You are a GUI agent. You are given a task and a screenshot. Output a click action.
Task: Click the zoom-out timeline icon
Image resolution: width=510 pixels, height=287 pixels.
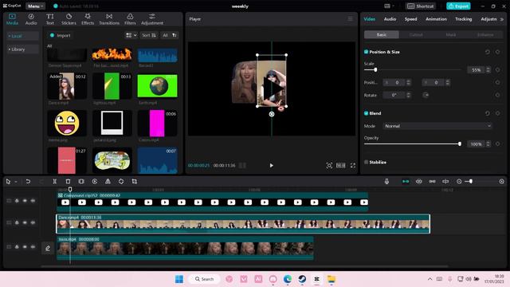459,181
